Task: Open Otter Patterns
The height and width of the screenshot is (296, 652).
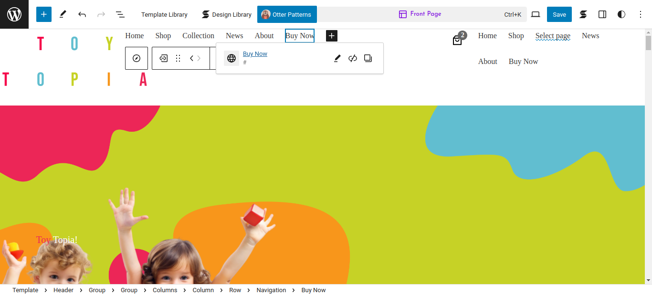Action: point(287,14)
